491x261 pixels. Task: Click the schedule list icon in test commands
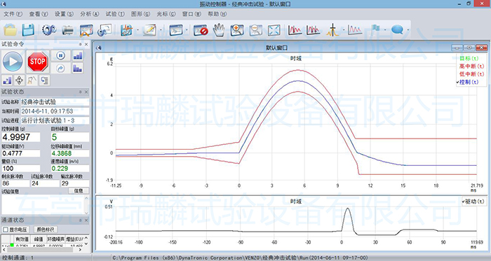pos(44,80)
